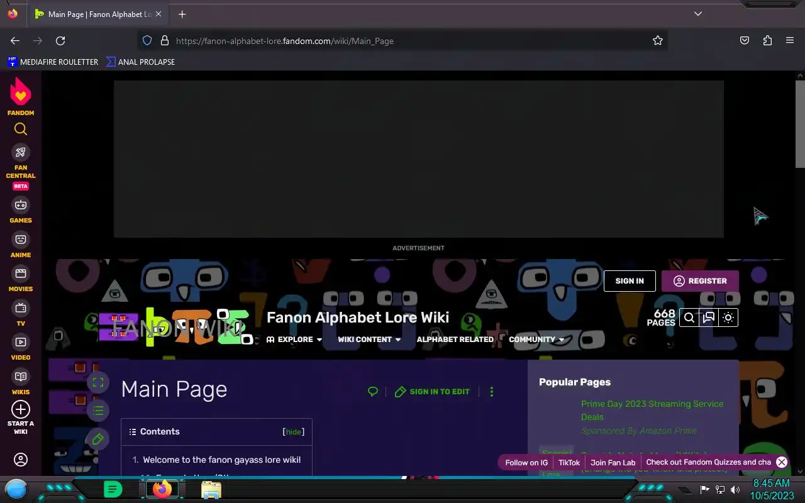
Task: Open the Firefox application menu
Action: point(790,40)
